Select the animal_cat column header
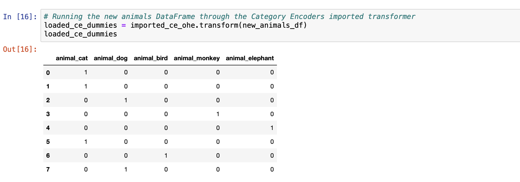 (72, 58)
